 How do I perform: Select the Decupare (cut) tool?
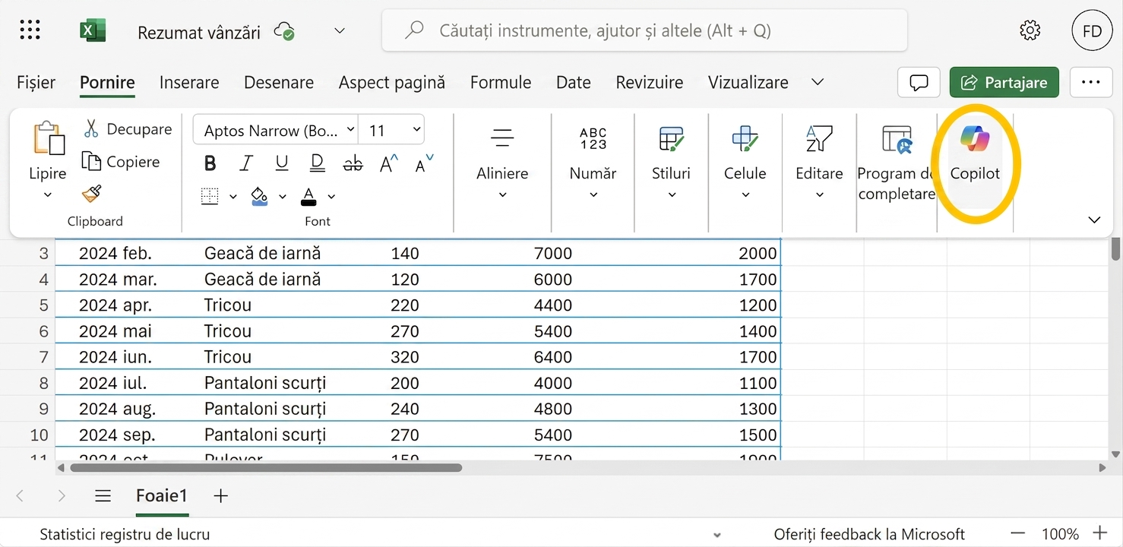point(128,129)
